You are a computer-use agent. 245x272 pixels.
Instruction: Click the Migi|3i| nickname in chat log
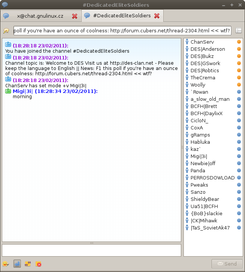point(23,91)
